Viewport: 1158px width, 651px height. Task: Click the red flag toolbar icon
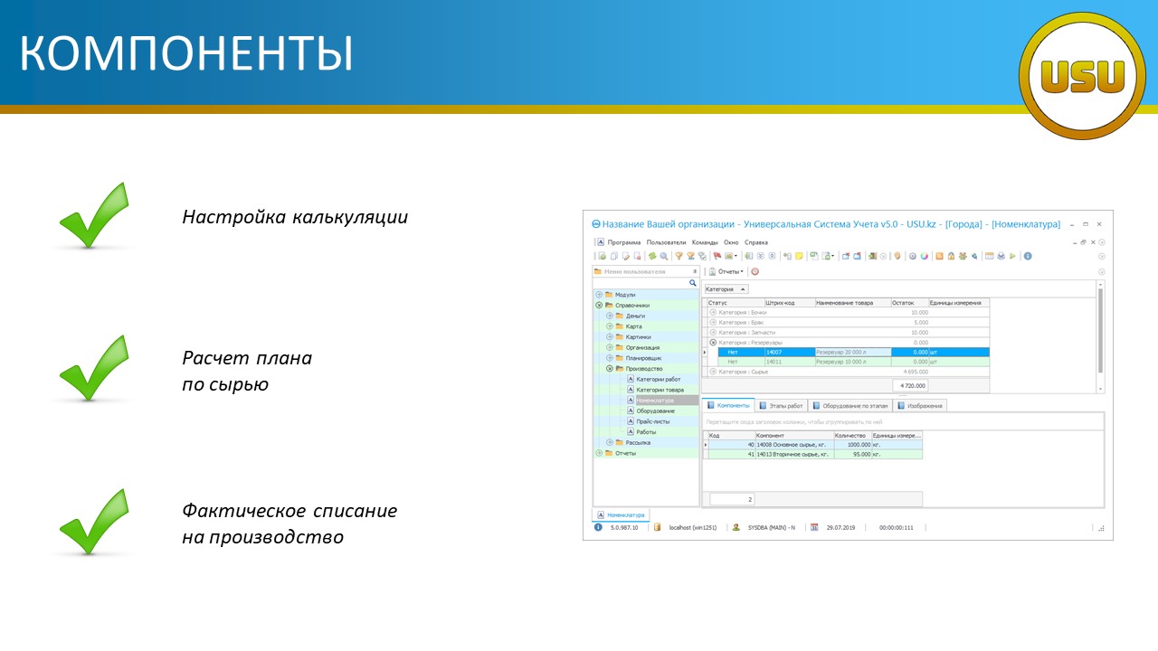tap(717, 256)
